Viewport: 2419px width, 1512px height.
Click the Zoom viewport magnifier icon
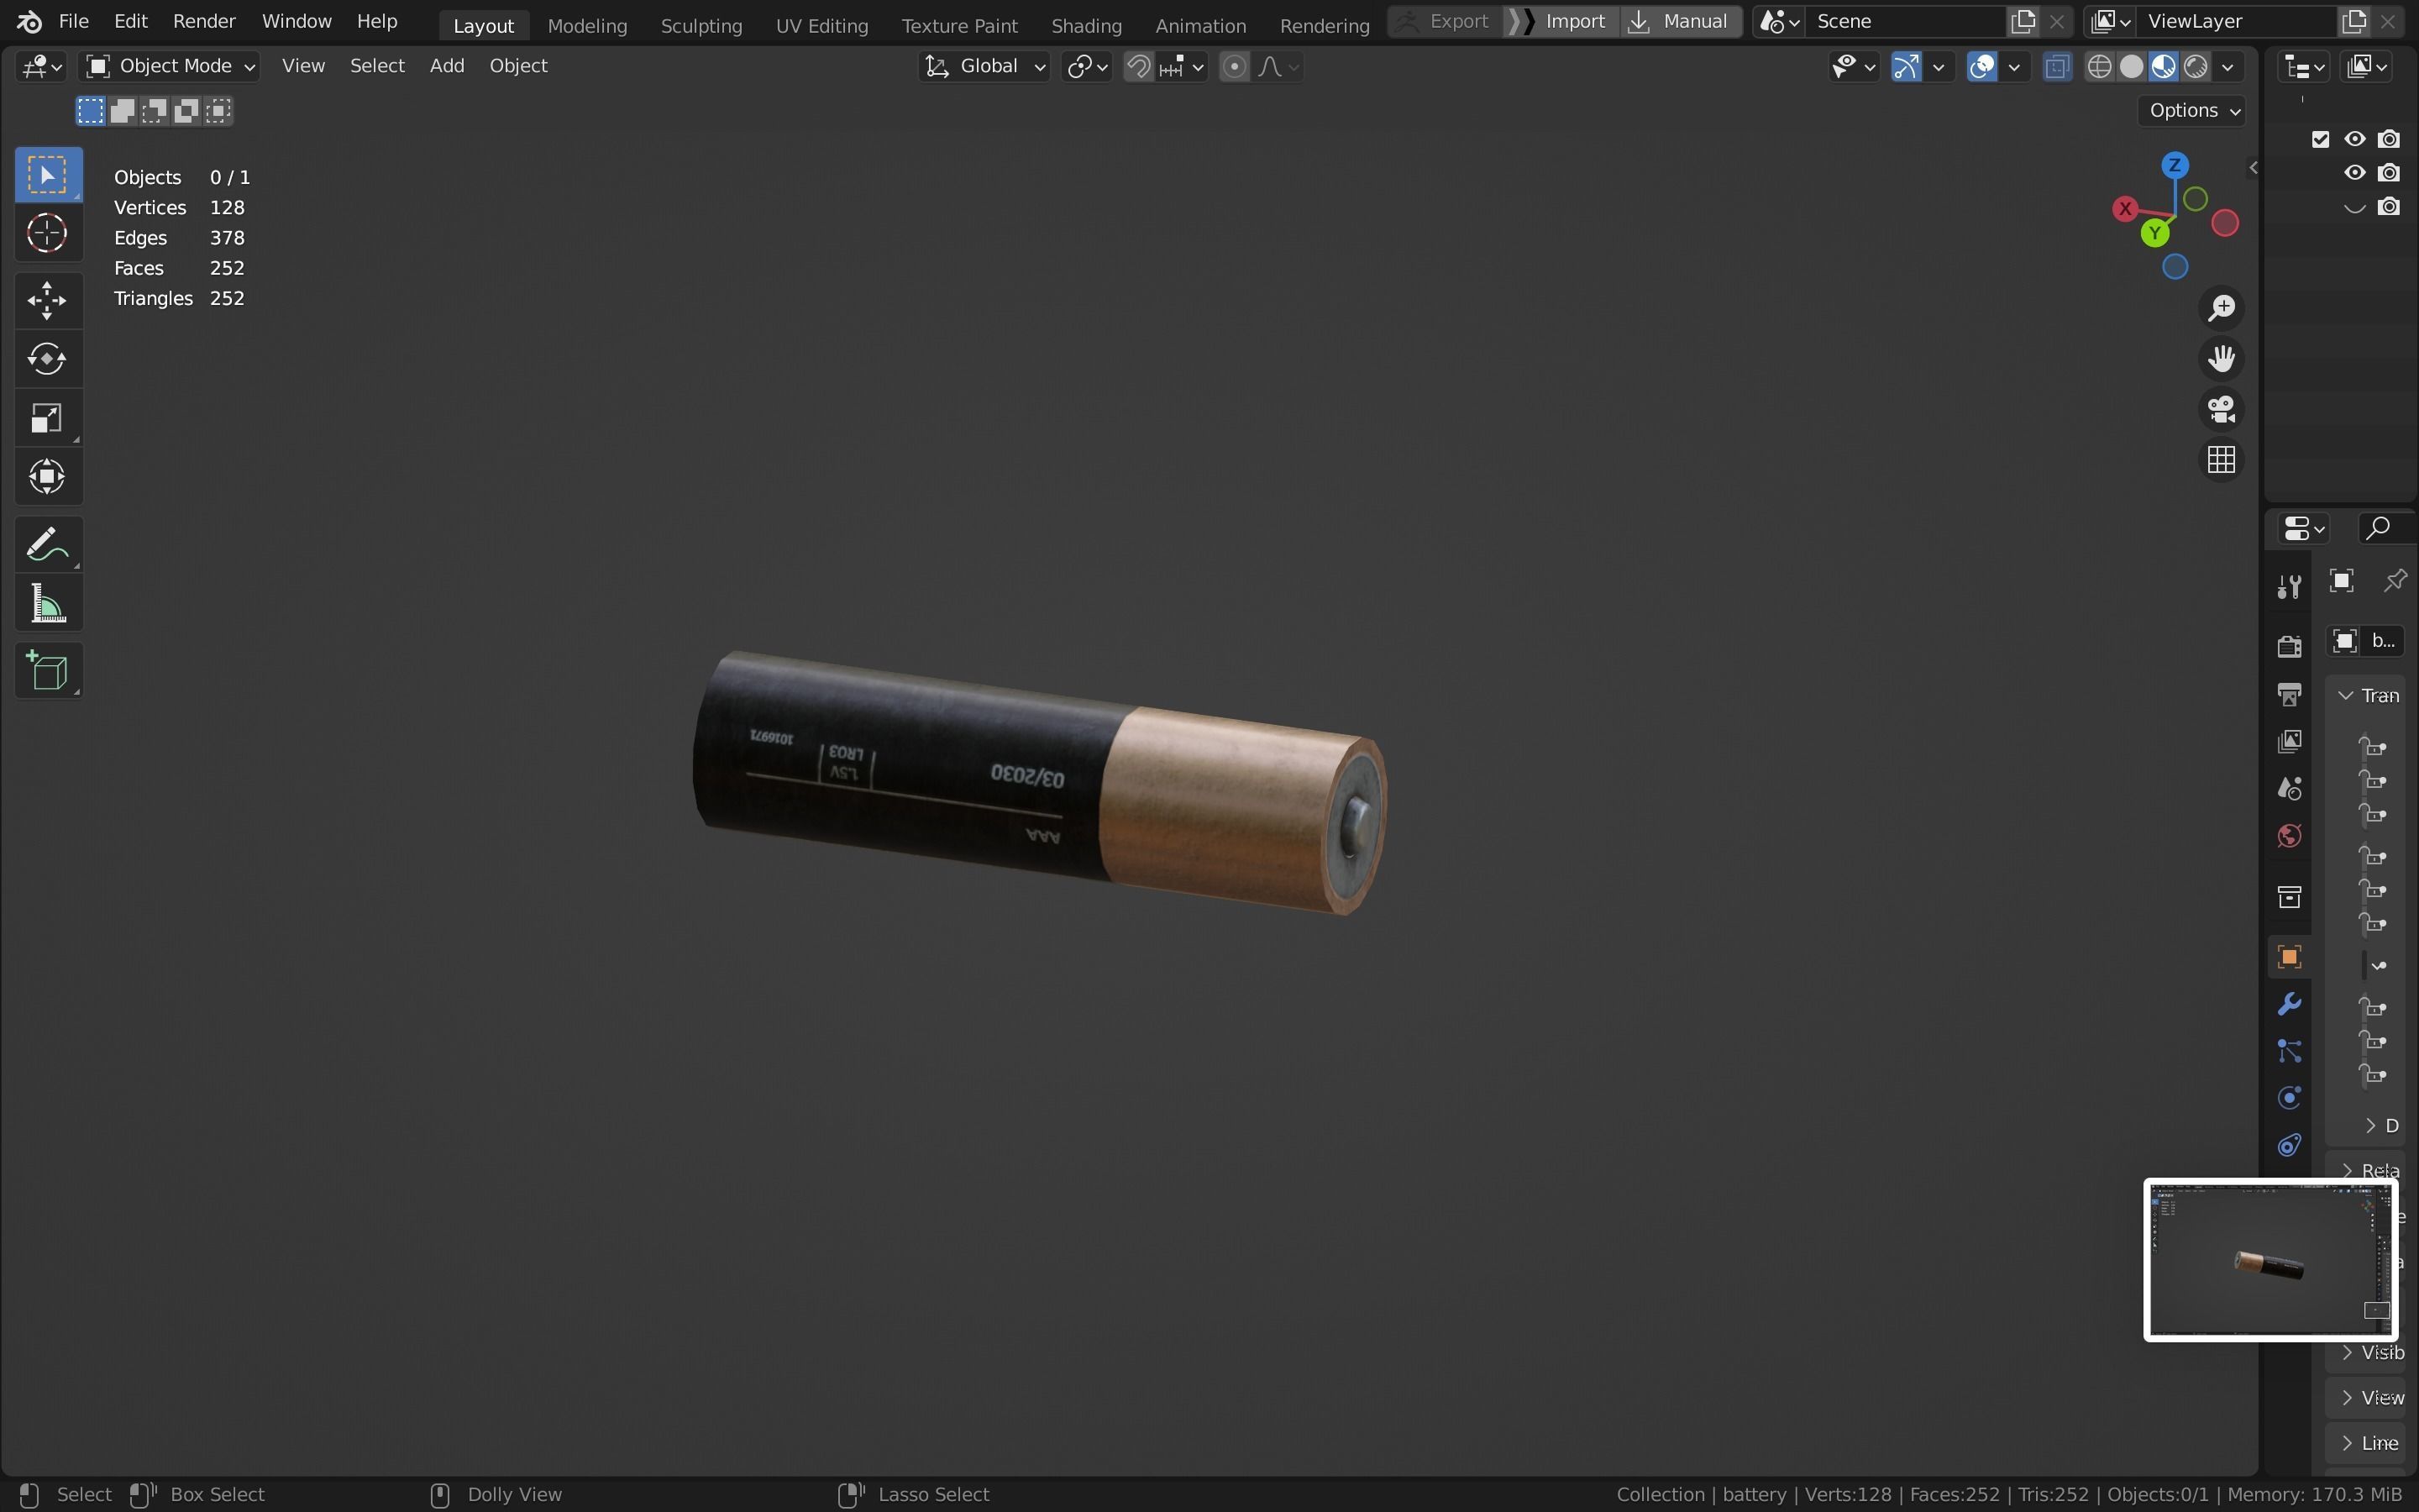(x=2221, y=308)
